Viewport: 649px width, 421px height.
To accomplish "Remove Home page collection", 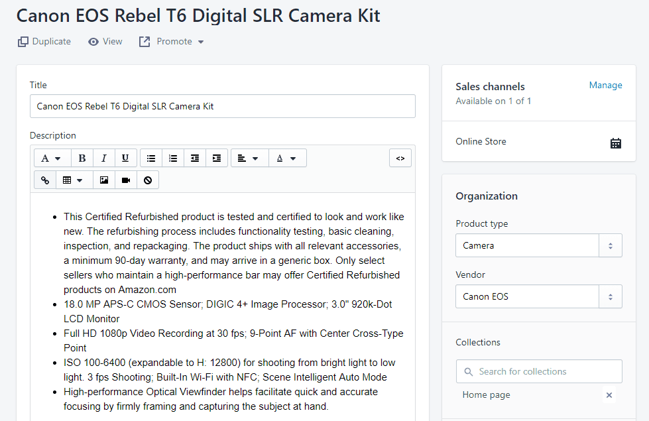I will point(609,395).
